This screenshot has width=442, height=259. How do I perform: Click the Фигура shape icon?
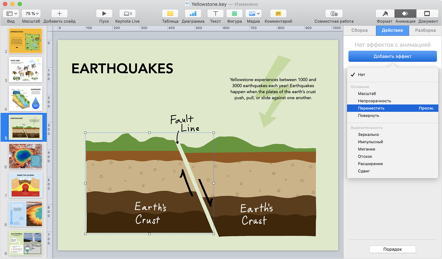tap(234, 14)
